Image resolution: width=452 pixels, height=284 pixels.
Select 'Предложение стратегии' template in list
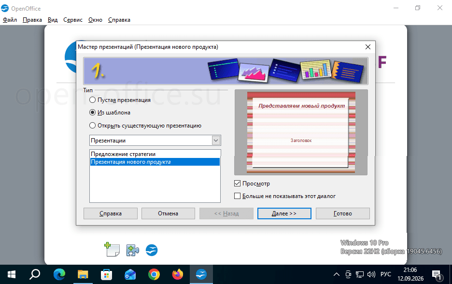(x=155, y=154)
